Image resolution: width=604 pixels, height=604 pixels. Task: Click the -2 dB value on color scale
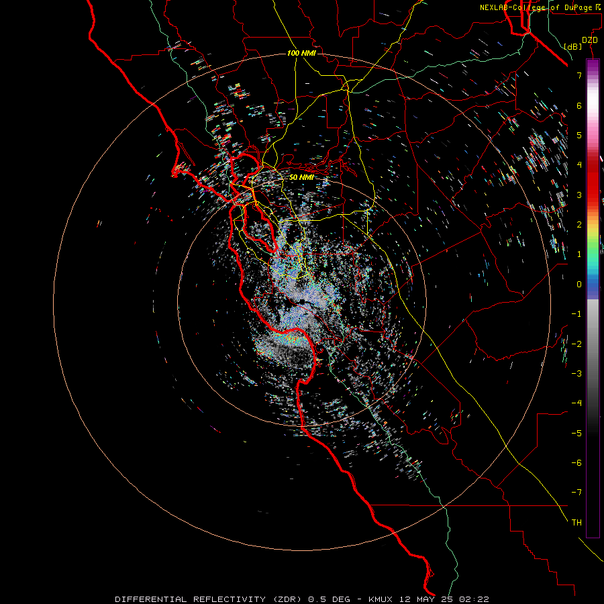[x=576, y=344]
